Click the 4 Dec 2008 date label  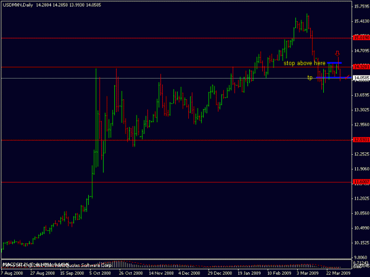189,273
